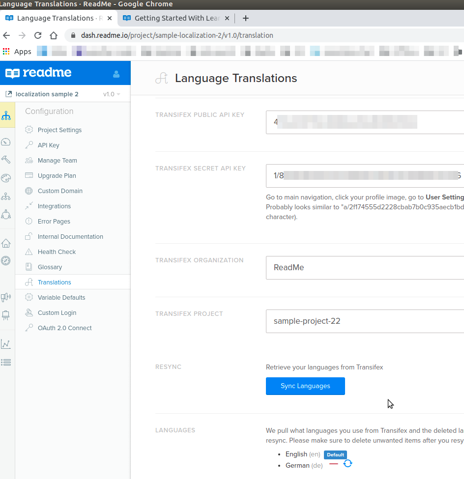Open Upgrade Plan in sidebar
Screen dimensions: 464x479
(57, 176)
